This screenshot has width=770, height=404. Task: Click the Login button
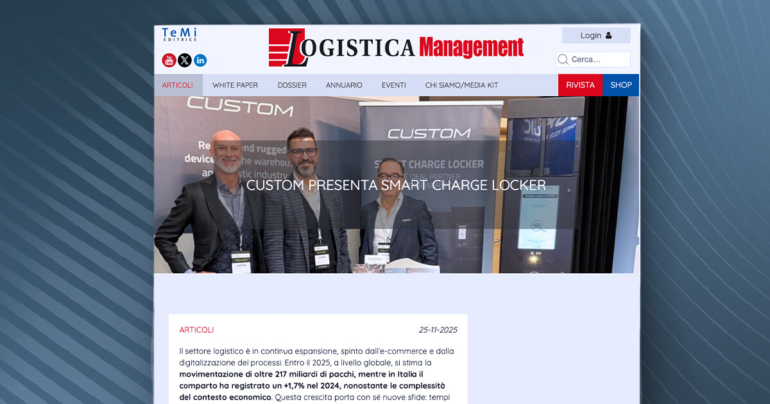point(595,35)
